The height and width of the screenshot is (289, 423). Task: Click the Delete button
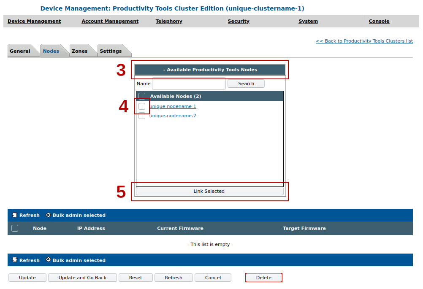263,278
